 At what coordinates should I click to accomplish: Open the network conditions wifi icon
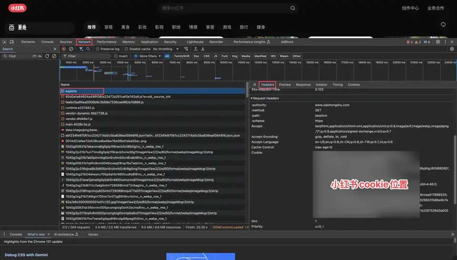186,49
